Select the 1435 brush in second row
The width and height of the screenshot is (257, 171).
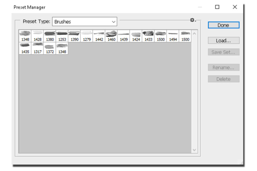pos(25,49)
